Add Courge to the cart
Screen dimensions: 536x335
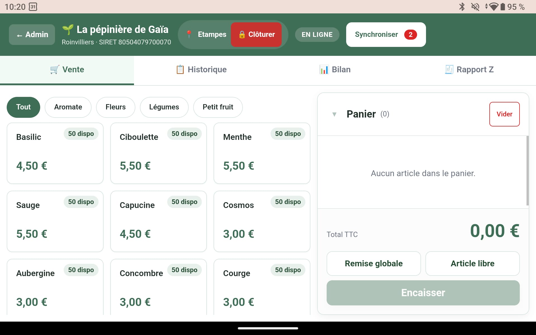pyautogui.click(x=262, y=287)
